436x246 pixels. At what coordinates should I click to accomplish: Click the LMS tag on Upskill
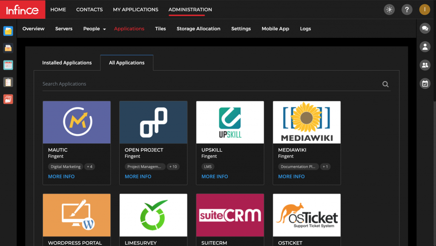(208, 167)
